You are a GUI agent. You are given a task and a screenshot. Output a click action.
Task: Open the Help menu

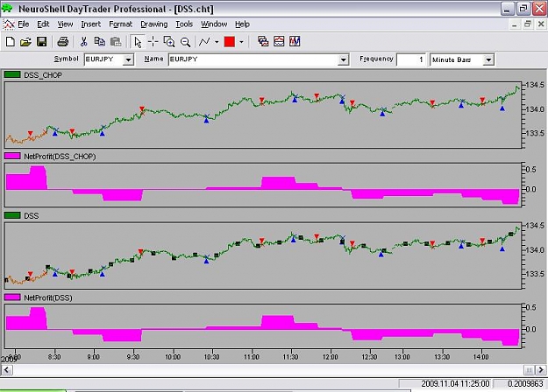point(242,24)
